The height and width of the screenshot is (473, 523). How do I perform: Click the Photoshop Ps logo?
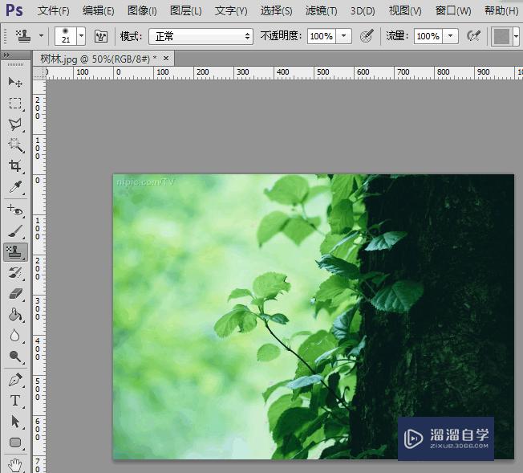14,10
